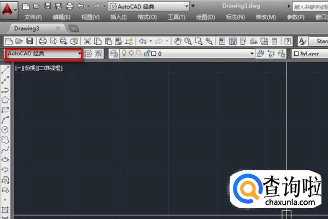Open workspace dropdown in the title bar
Image resolution: width=328 pixels, height=219 pixels.
[149, 7]
